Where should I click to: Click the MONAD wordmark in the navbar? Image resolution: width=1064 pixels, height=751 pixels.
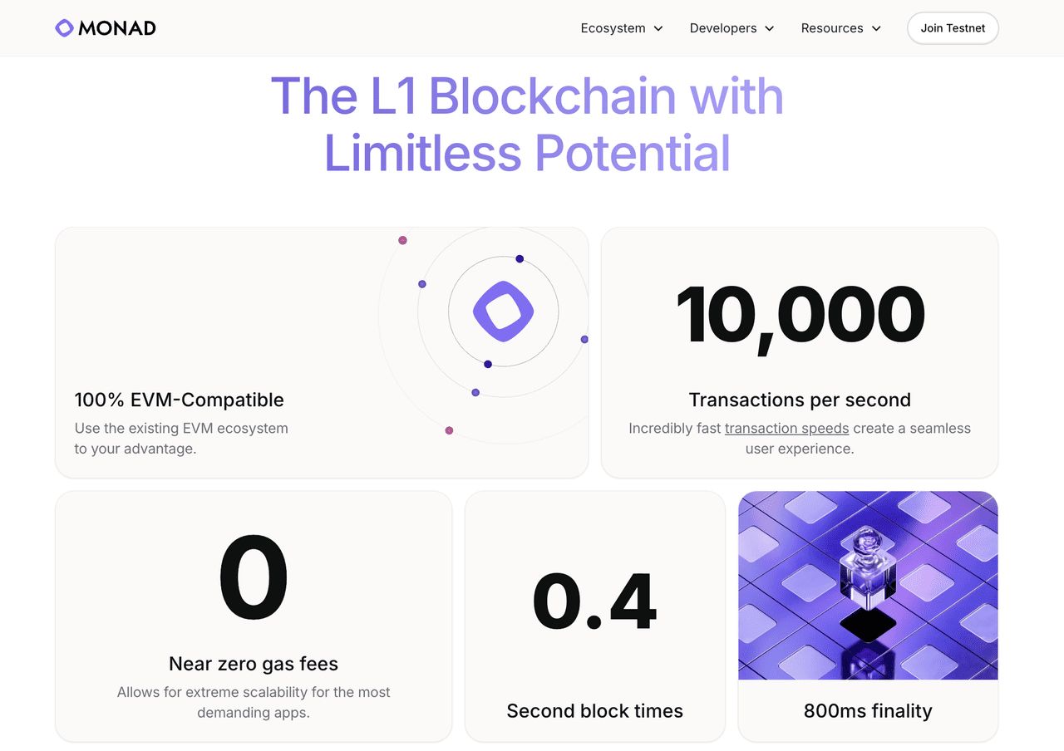pos(117,28)
